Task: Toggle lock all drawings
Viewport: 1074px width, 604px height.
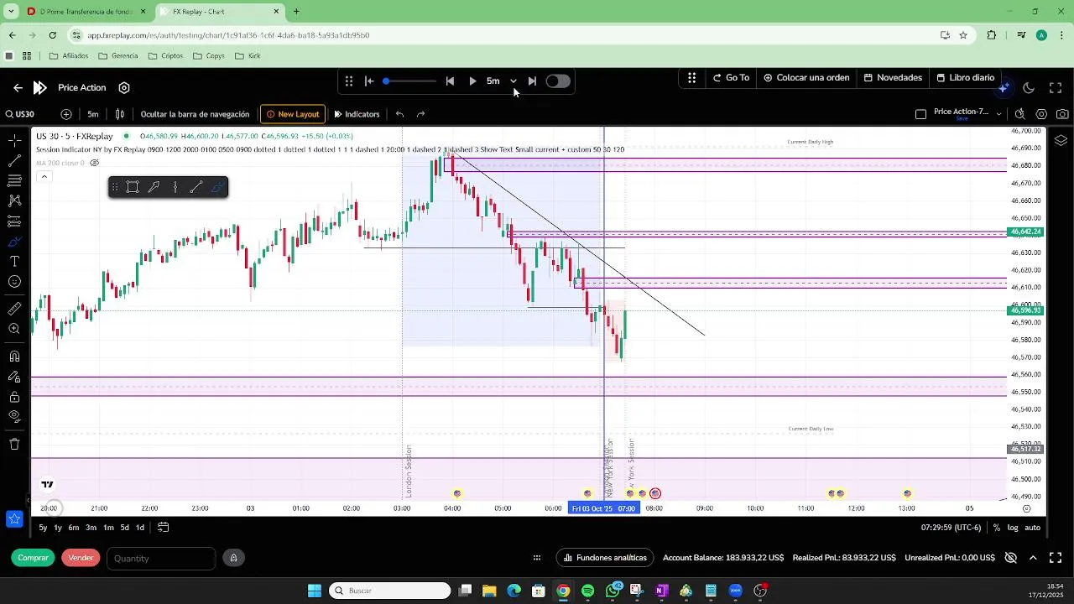Action: pyautogui.click(x=14, y=397)
